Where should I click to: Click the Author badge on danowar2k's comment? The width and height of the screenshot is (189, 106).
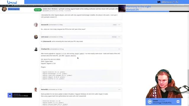pos(115,25)
